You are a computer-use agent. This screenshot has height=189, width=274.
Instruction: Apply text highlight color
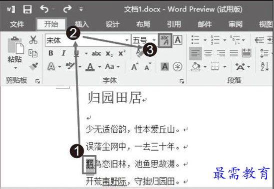[x=70, y=67]
